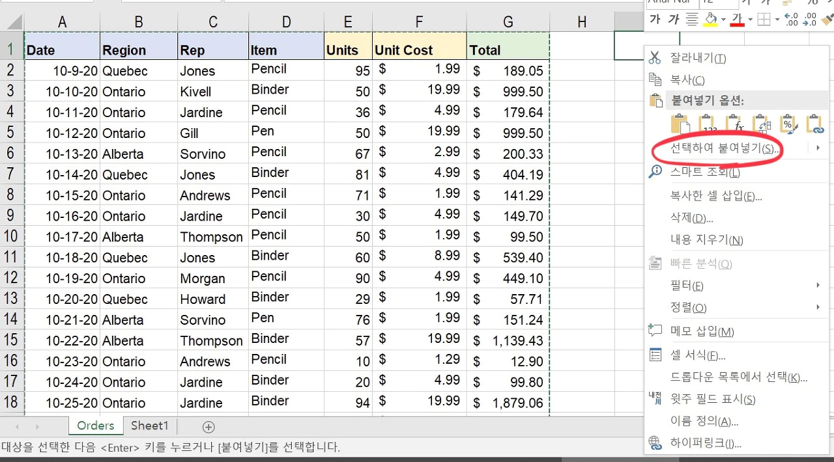Switch to the Sheet1 tab
The image size is (834, 462).
pos(150,426)
